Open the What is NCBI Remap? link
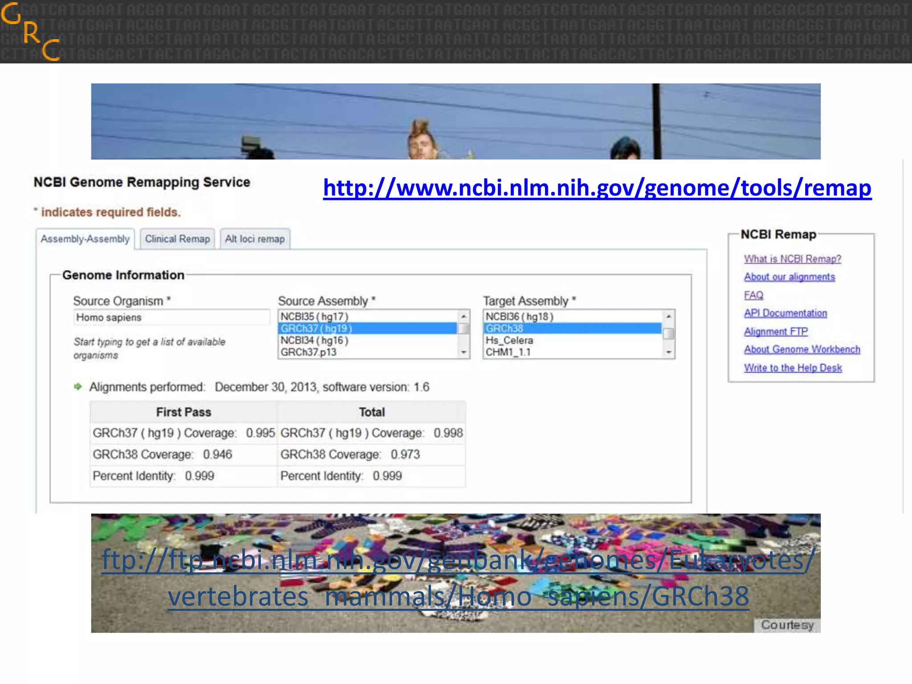This screenshot has width=912, height=684. (x=793, y=259)
